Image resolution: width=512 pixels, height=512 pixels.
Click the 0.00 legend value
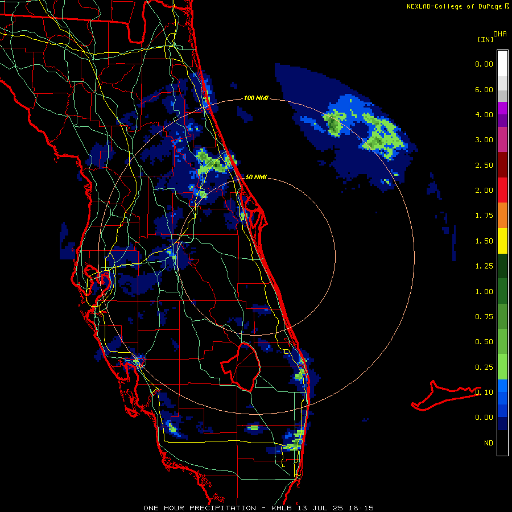coord(484,418)
